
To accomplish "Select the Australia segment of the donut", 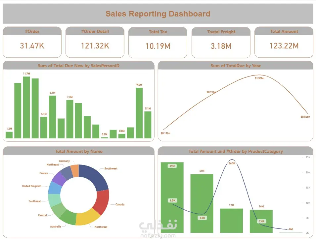I will (68, 218).
